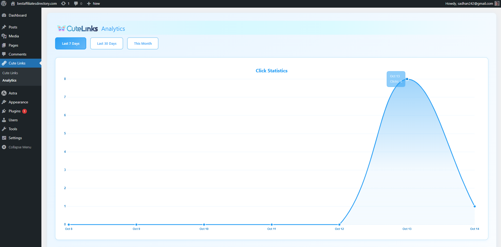
Task: Open the Cute Links submenu item
Action: point(10,73)
